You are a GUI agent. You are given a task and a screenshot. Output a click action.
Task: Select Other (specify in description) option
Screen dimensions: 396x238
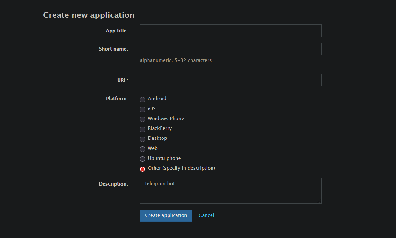pyautogui.click(x=142, y=169)
